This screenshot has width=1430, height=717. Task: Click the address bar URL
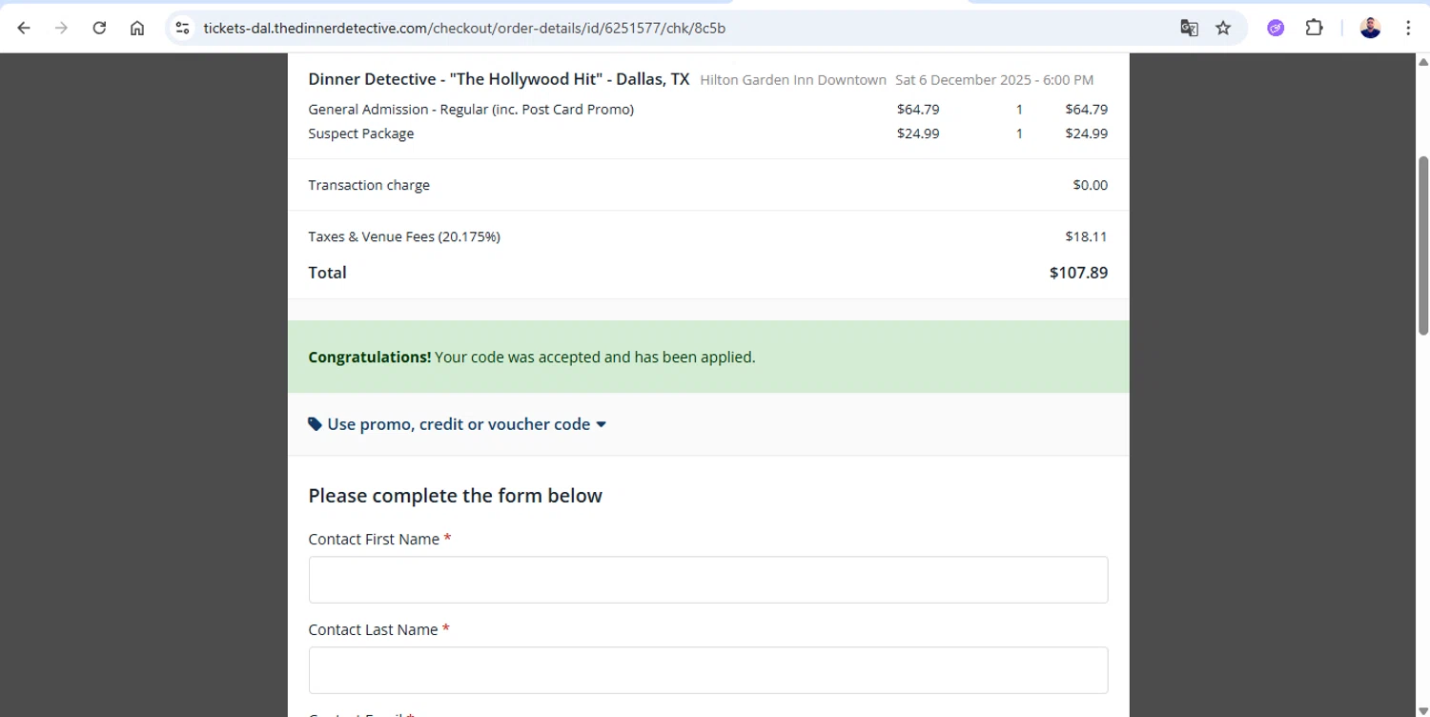464,28
